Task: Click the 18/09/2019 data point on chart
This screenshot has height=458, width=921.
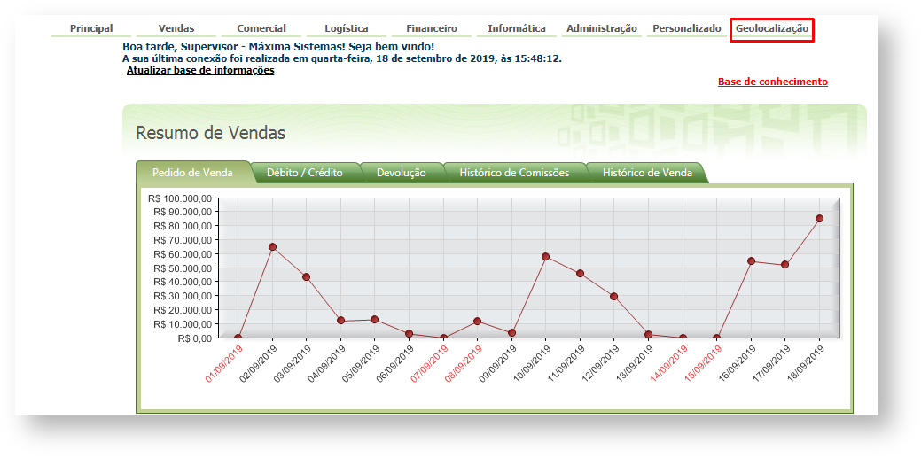Action: tap(820, 218)
